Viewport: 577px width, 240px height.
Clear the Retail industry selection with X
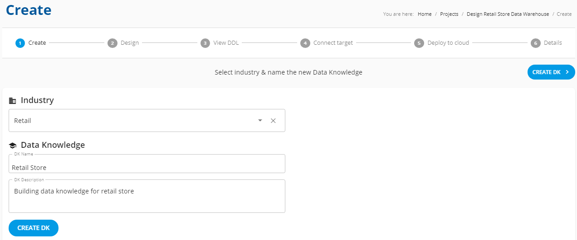coord(273,121)
